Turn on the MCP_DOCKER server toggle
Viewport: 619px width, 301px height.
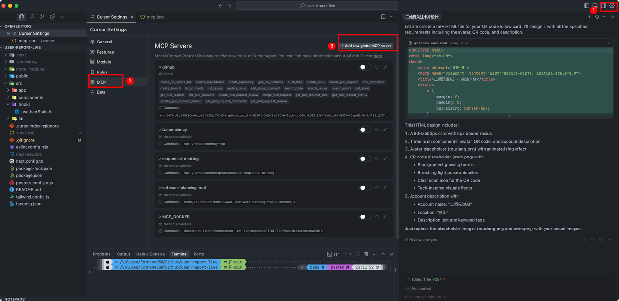click(366, 217)
